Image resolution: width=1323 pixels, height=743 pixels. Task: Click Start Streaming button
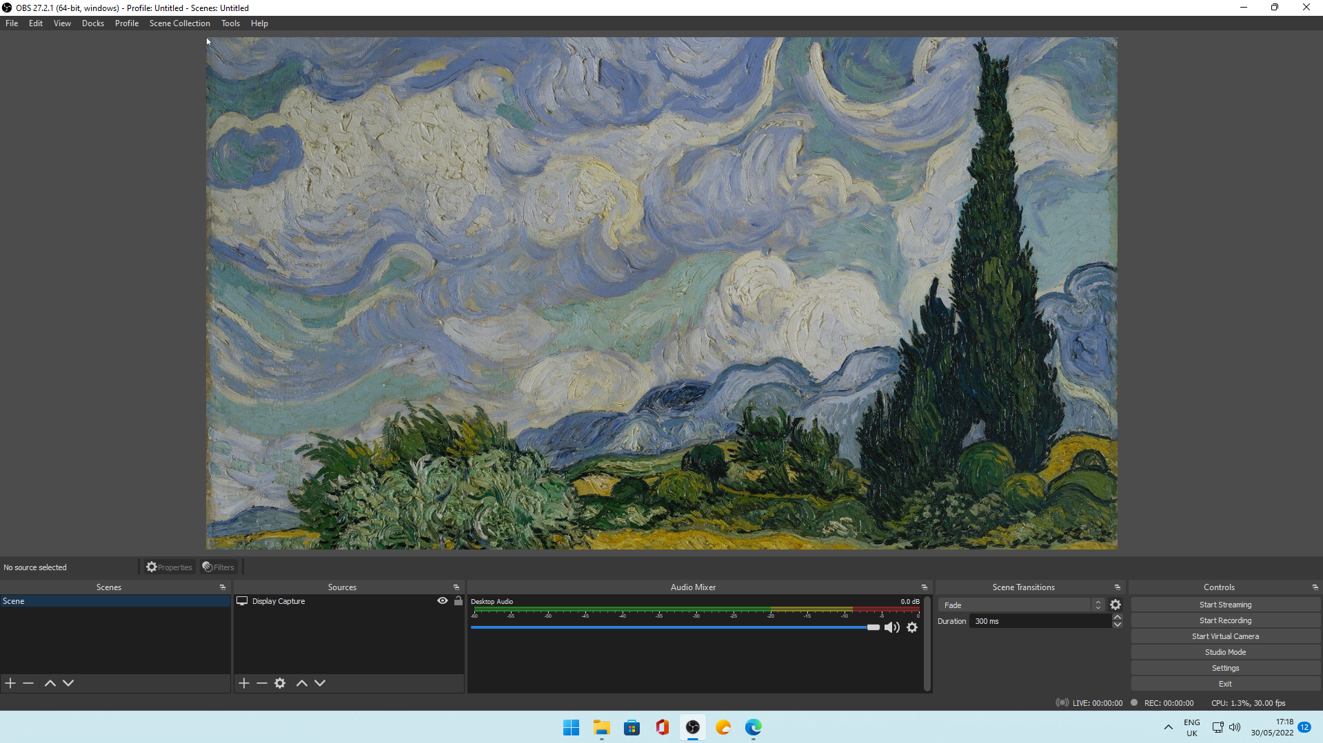point(1225,605)
